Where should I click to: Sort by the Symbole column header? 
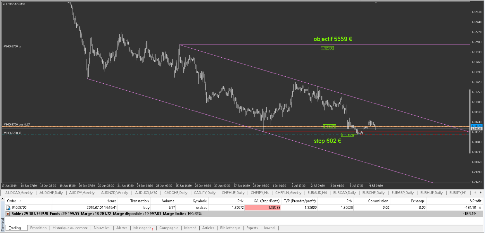pos(192,201)
